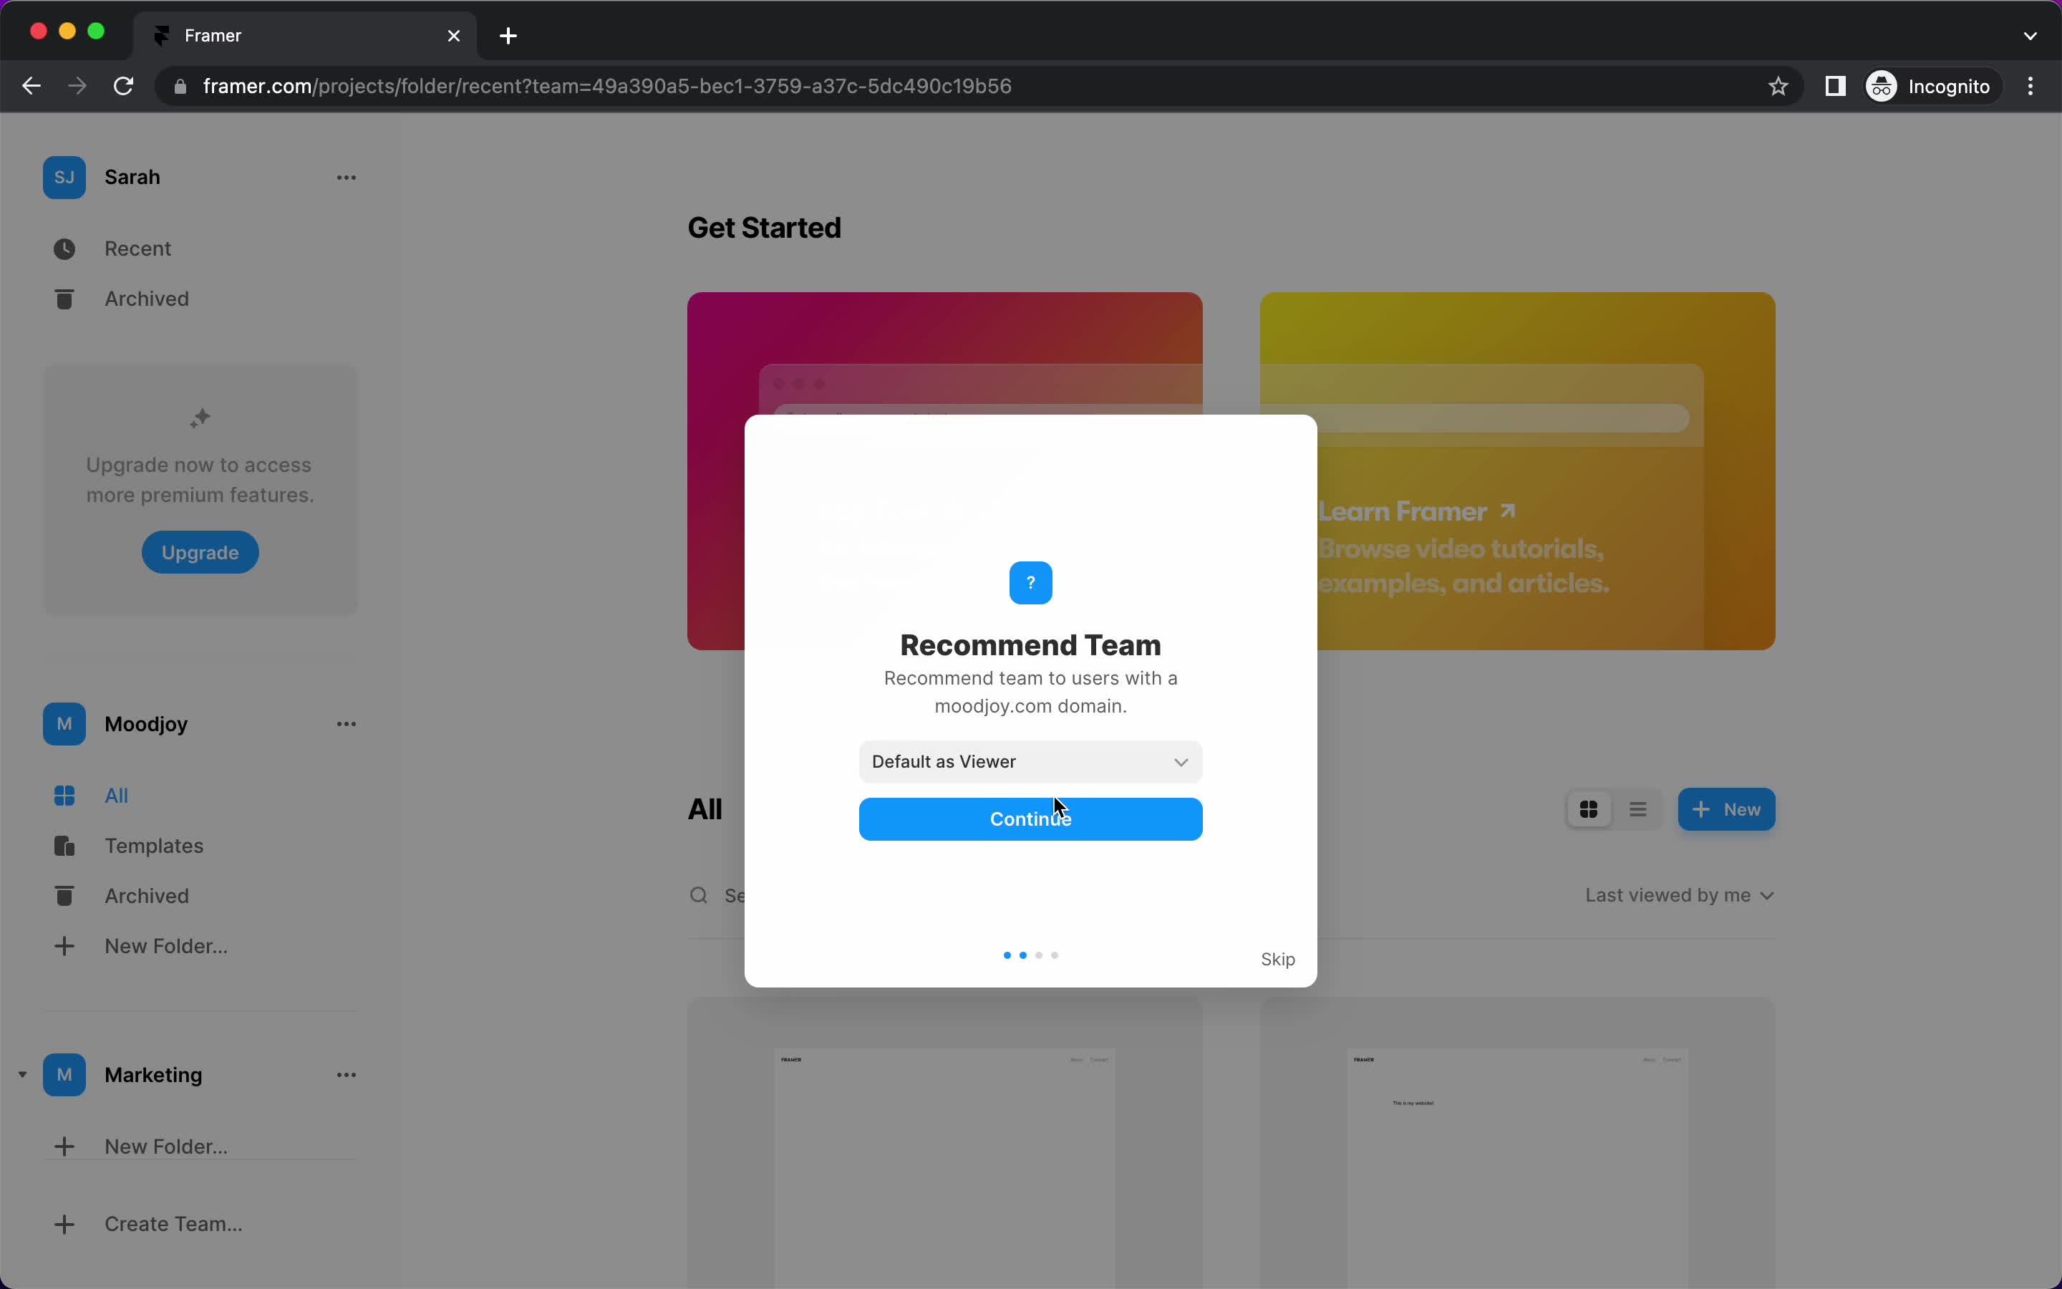Click the Archived trash icon in sidebar
Screen dimensions: 2062x1289
pyautogui.click(x=64, y=299)
